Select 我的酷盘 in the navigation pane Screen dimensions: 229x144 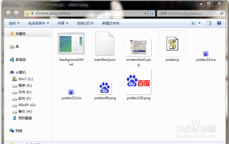tap(25, 118)
